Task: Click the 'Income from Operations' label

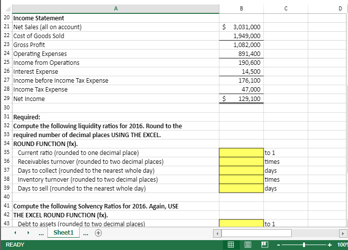Action: pos(46,63)
